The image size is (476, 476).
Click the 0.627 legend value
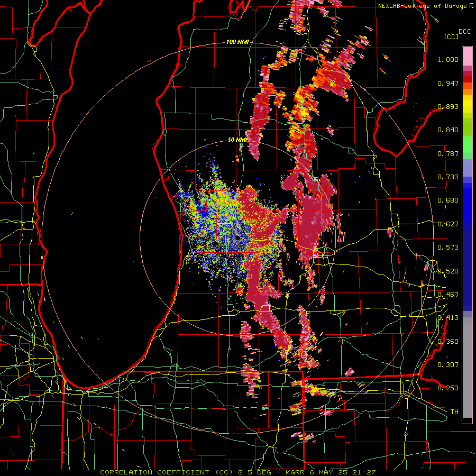click(448, 224)
